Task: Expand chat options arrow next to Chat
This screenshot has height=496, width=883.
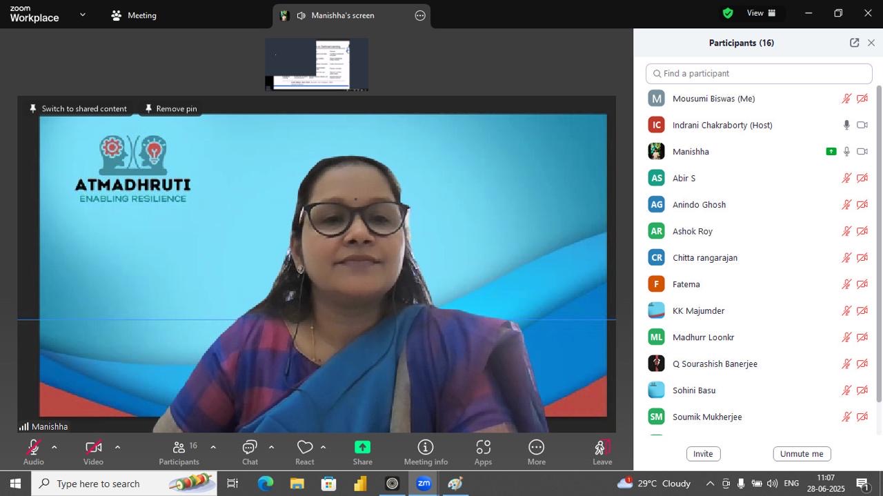Action: pyautogui.click(x=271, y=447)
